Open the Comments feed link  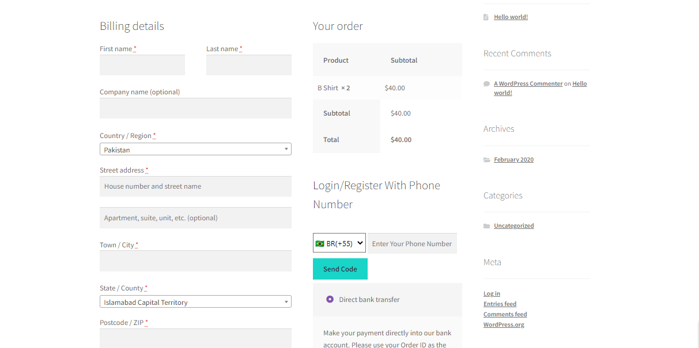pyautogui.click(x=505, y=315)
